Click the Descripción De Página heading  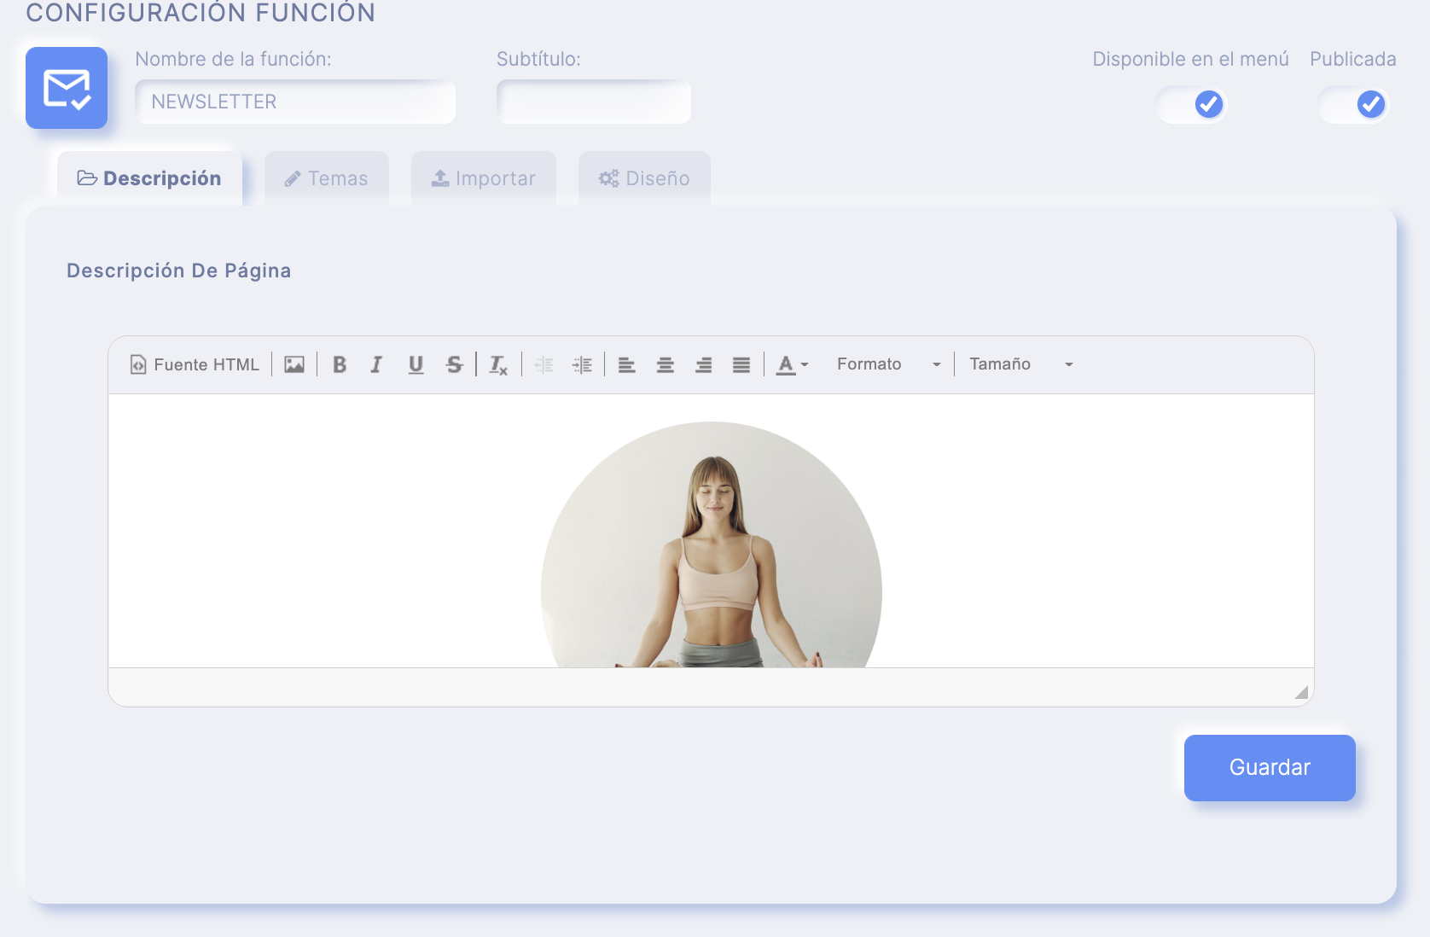[179, 271]
